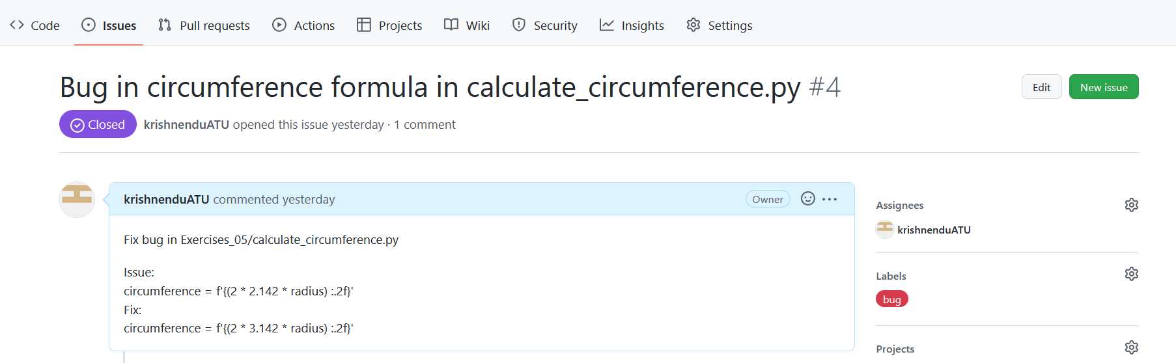Image resolution: width=1176 pixels, height=363 pixels.
Task: Select the red bug label
Action: pyautogui.click(x=891, y=299)
